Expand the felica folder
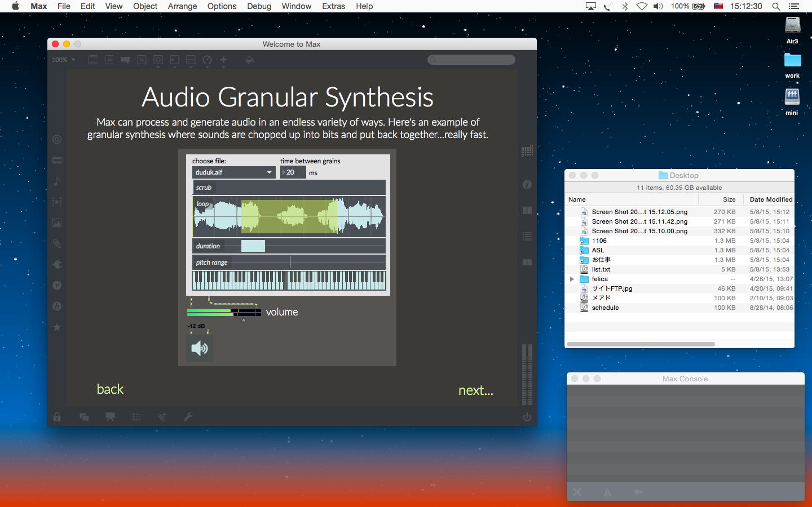This screenshot has width=812, height=507. point(572,279)
